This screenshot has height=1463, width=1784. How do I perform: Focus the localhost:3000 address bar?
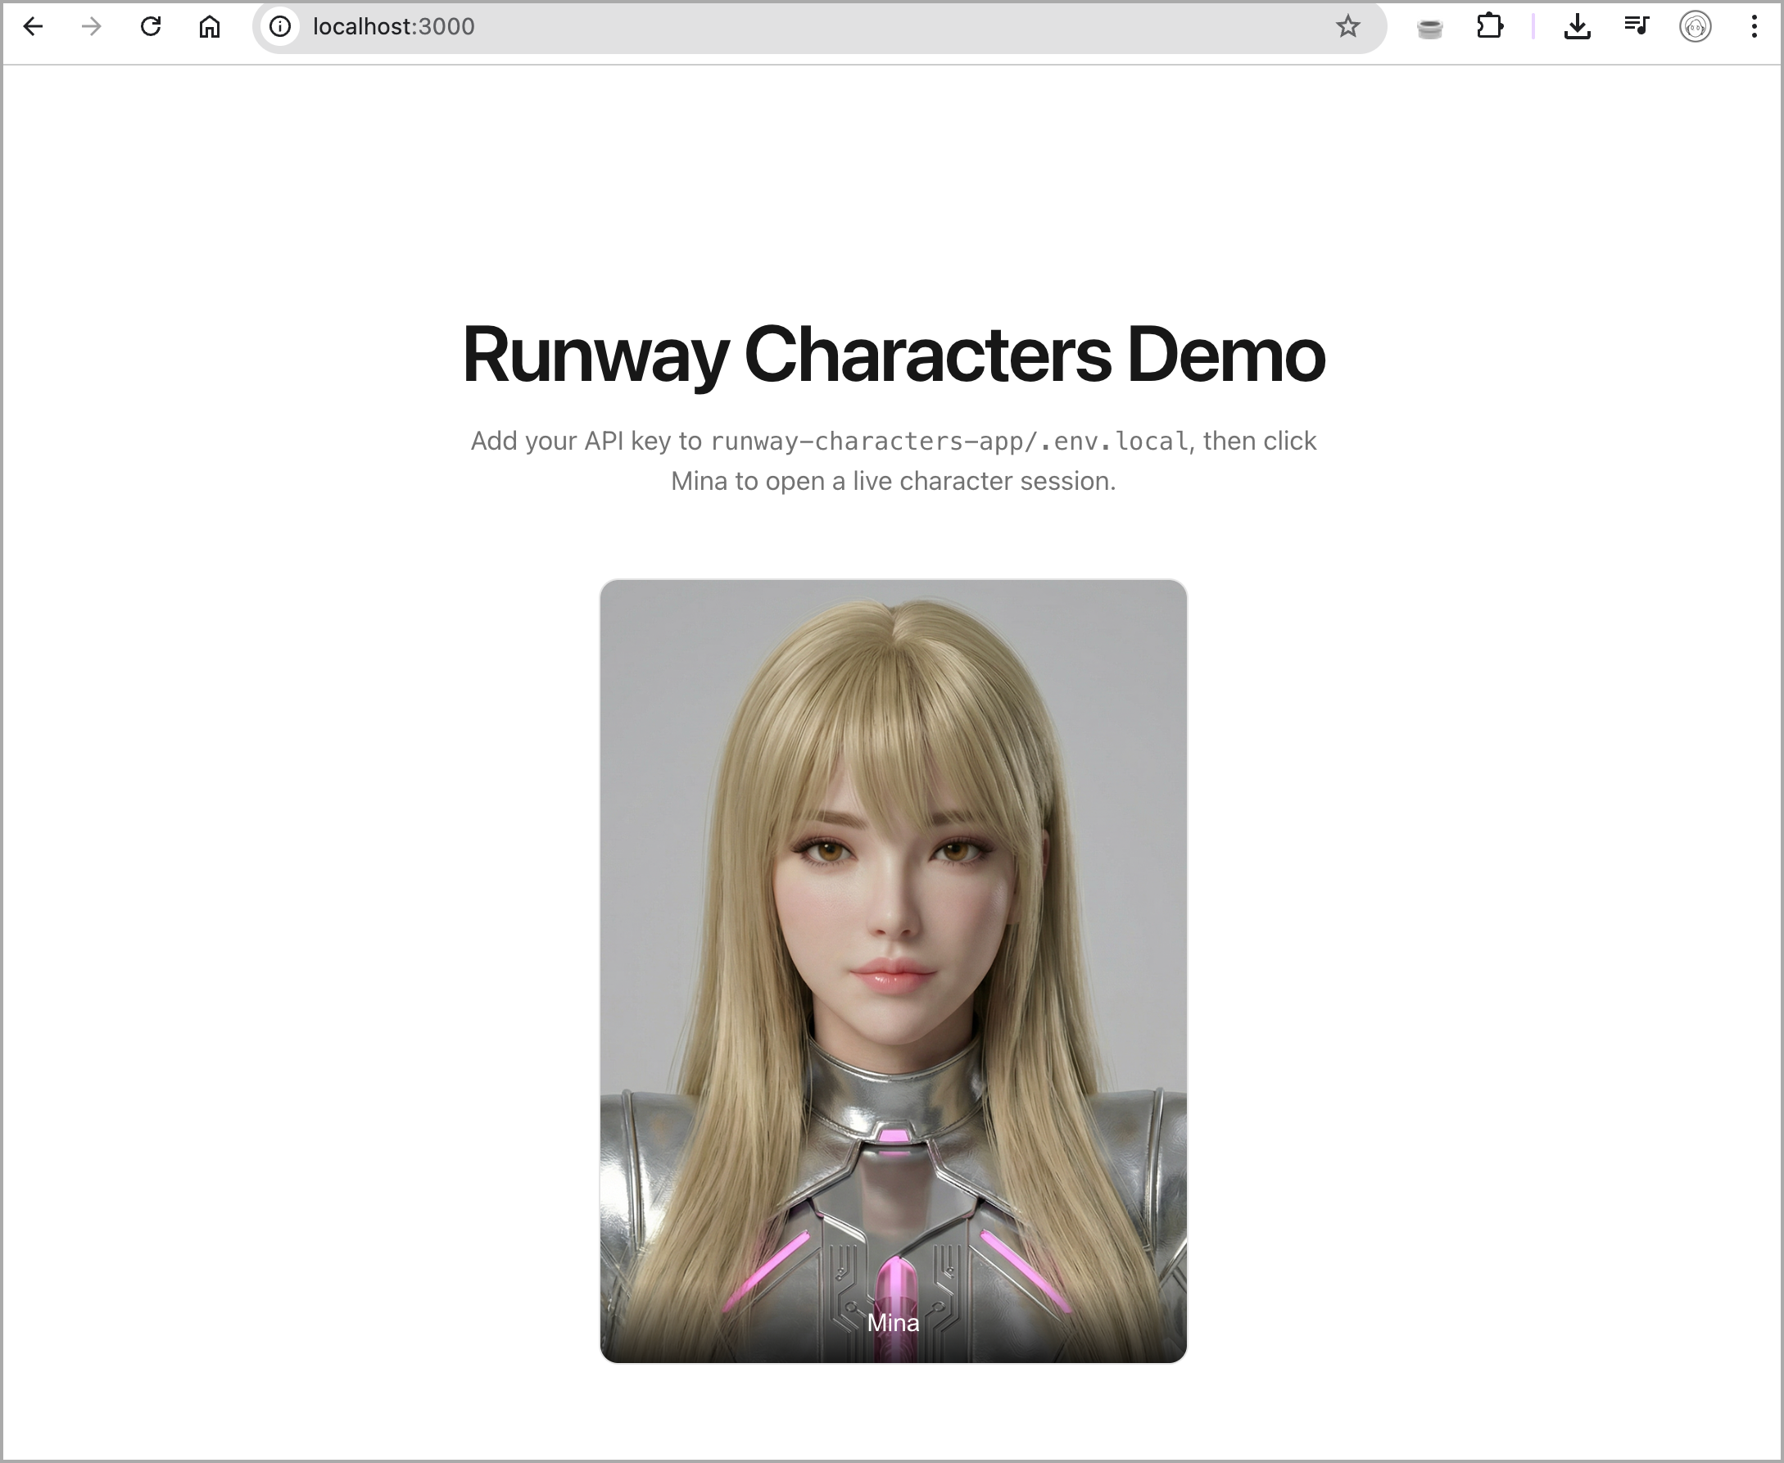click(758, 27)
